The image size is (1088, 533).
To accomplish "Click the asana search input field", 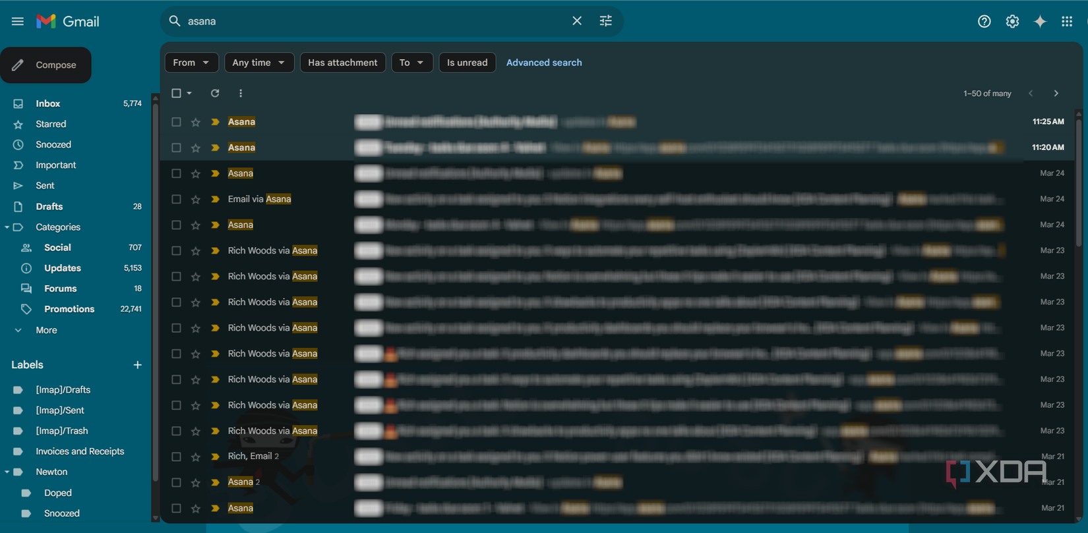I will [375, 21].
